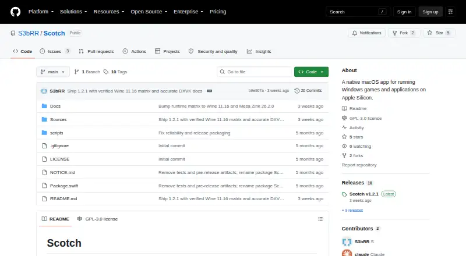Screen dimensions: 466x256
Task: Click the LICENSE file icon
Action: coord(44,159)
